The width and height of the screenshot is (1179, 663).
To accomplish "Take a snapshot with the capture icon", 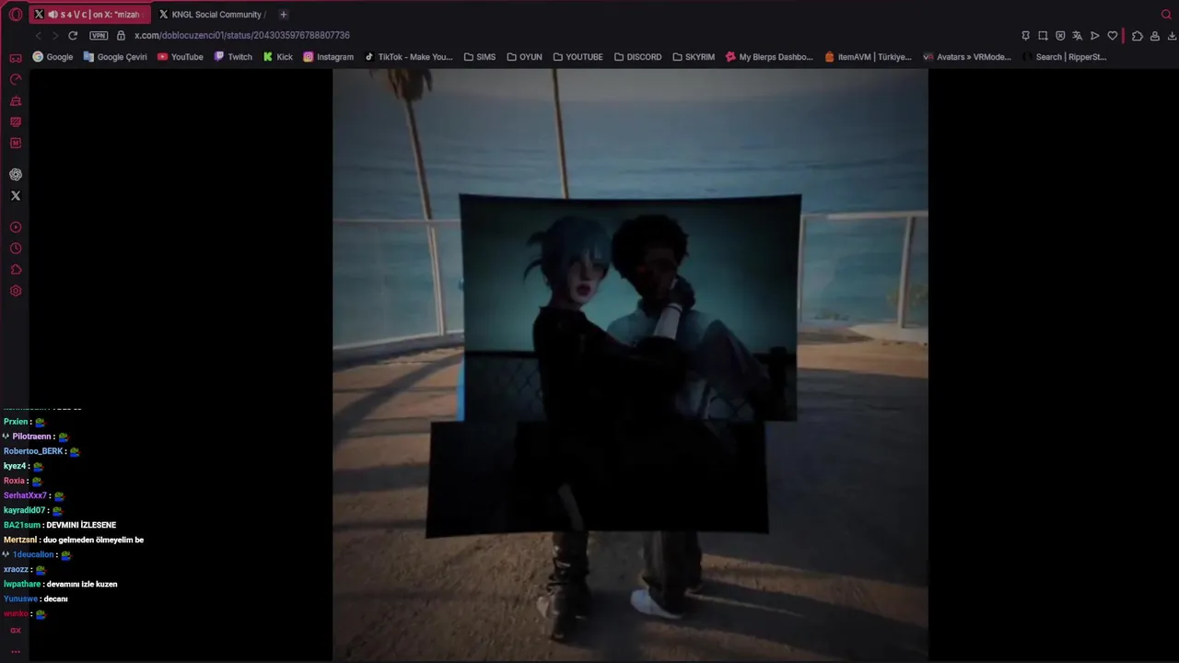I will click(x=1043, y=36).
